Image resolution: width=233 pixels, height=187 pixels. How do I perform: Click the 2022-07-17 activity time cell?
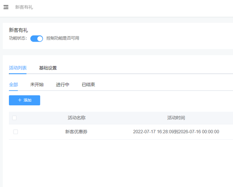176,132
